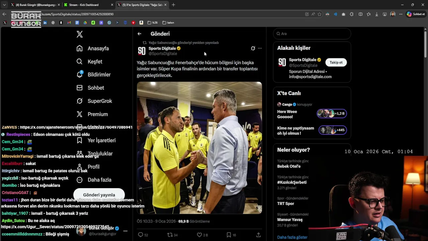Go to Anasayfa in the sidebar
Viewport: 428px width, 241px height.
tap(93, 49)
